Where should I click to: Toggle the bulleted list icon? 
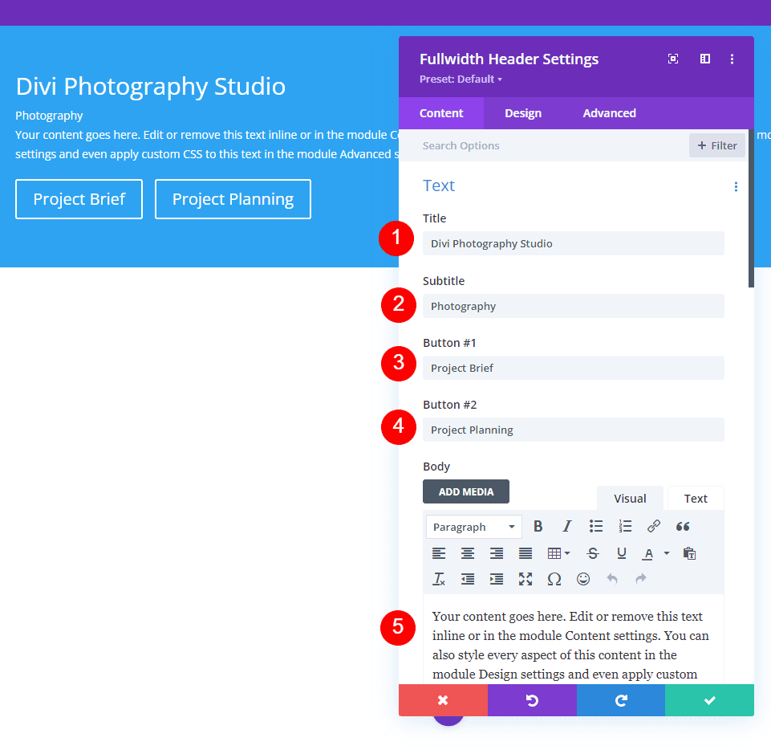coord(596,526)
